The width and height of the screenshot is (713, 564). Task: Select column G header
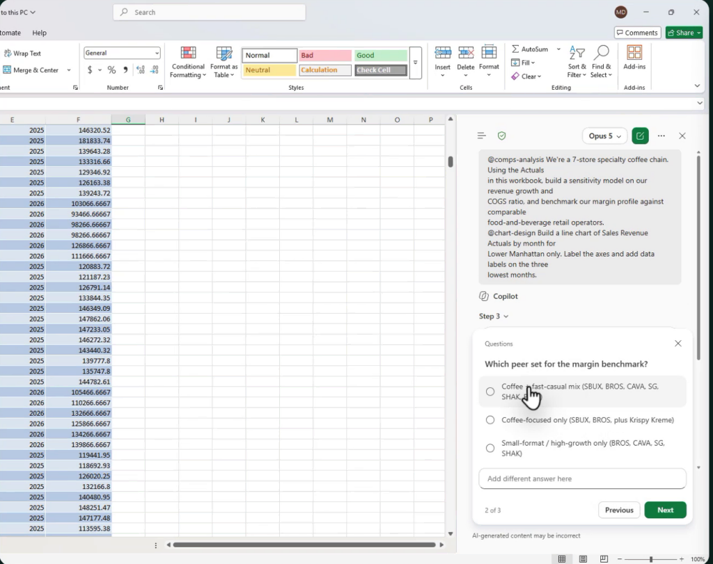[128, 120]
